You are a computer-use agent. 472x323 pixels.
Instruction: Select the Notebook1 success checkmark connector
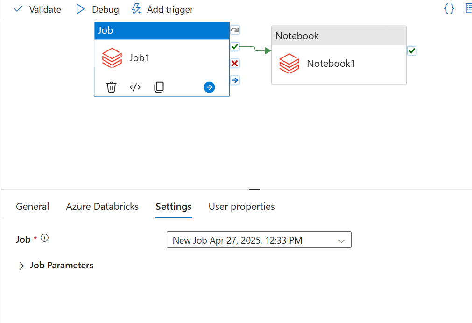[x=412, y=50]
